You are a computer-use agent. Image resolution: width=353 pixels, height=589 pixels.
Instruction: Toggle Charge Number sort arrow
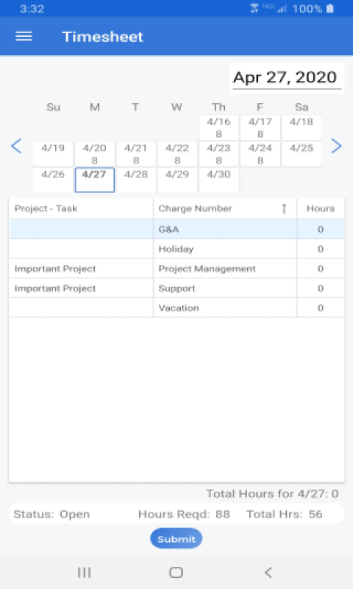click(x=284, y=208)
